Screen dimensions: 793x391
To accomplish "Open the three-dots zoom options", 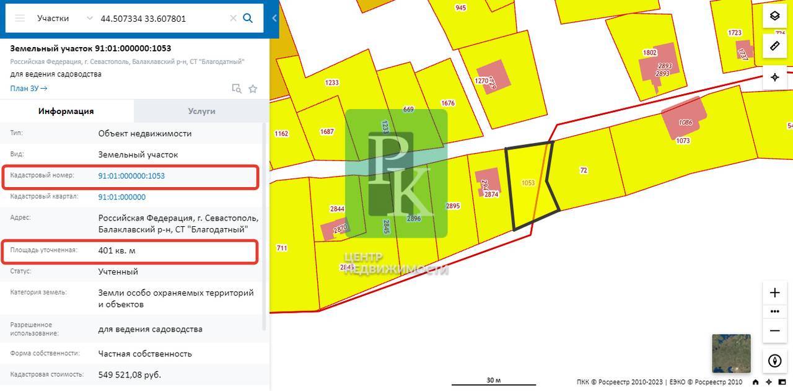I will pos(774,312).
